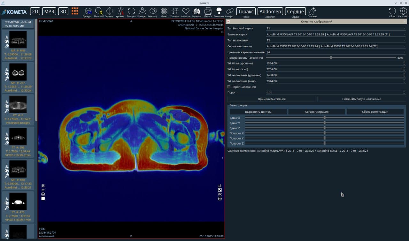The image size is (409, 241).
Task: Expand the Цветовая карта наложения Jet dropdown
Action: (x=336, y=52)
